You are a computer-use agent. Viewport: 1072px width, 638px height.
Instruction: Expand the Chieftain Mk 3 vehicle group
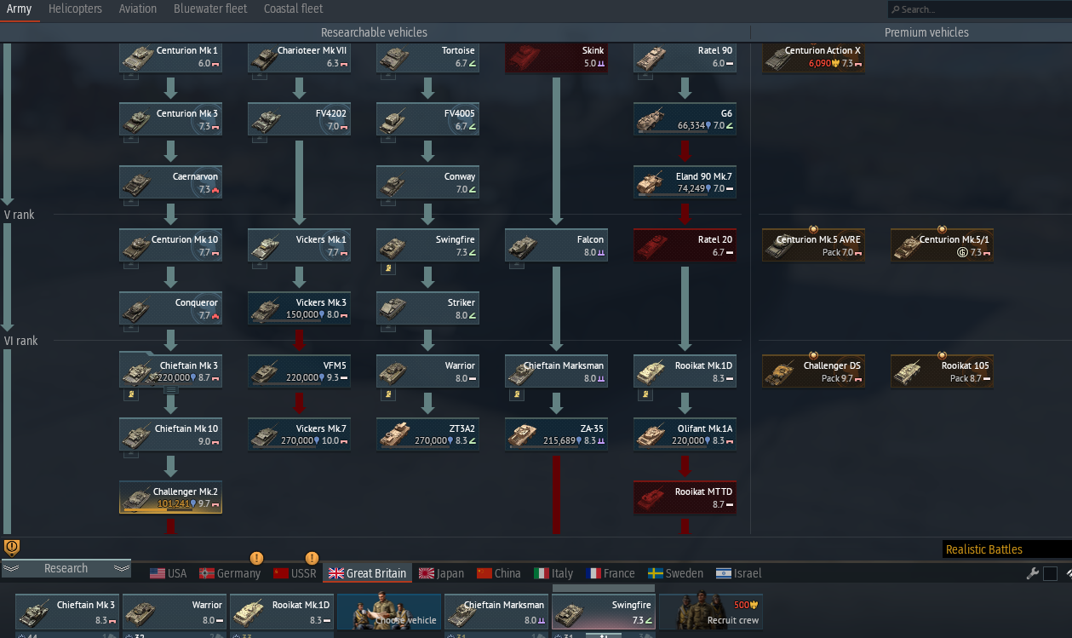[x=170, y=389]
